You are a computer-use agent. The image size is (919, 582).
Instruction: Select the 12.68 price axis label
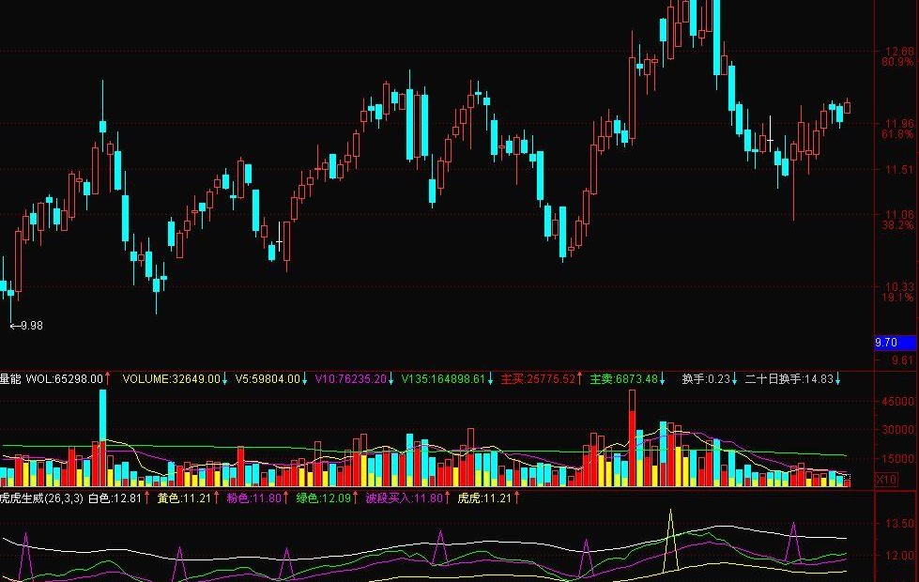click(x=899, y=52)
